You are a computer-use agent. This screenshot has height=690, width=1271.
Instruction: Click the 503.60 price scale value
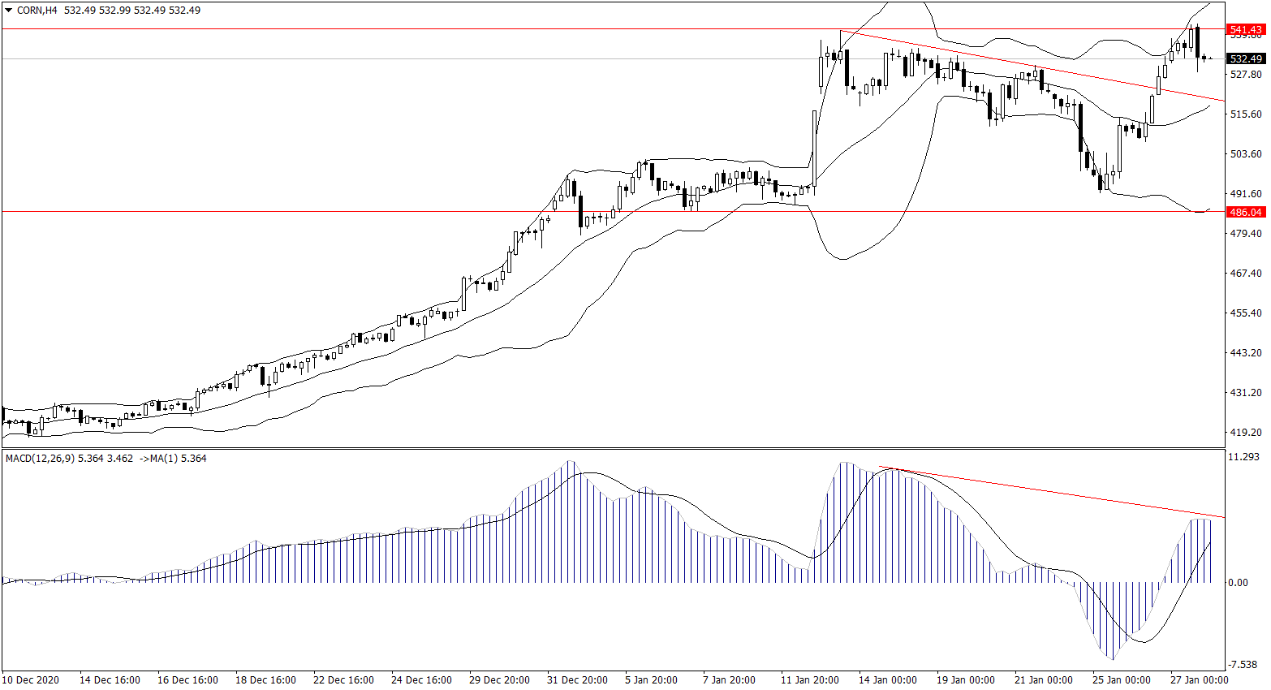click(1246, 154)
